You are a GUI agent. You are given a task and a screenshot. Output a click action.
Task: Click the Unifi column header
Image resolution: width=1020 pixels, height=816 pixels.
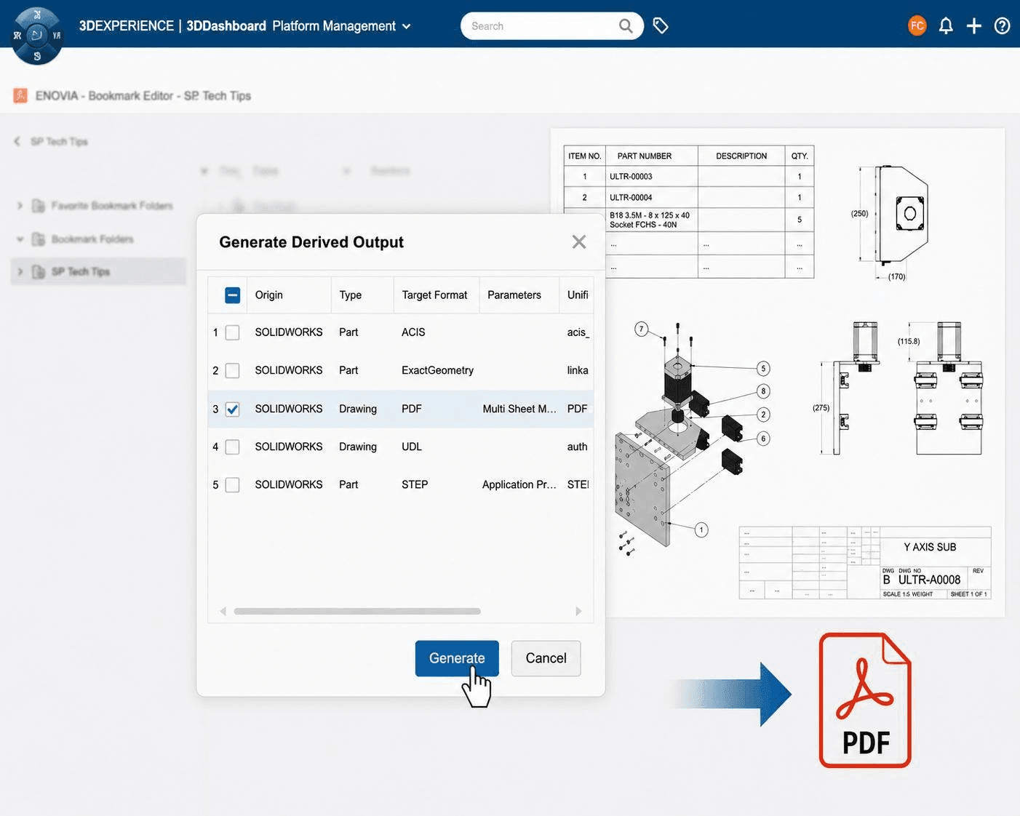pos(578,295)
